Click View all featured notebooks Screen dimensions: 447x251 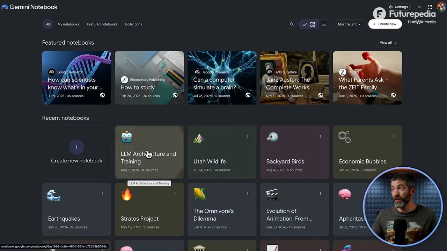coord(388,43)
